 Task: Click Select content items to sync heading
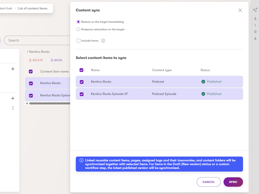pyautogui.click(x=101, y=58)
